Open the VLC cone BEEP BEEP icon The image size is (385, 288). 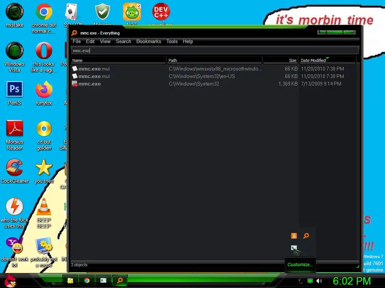click(x=44, y=207)
